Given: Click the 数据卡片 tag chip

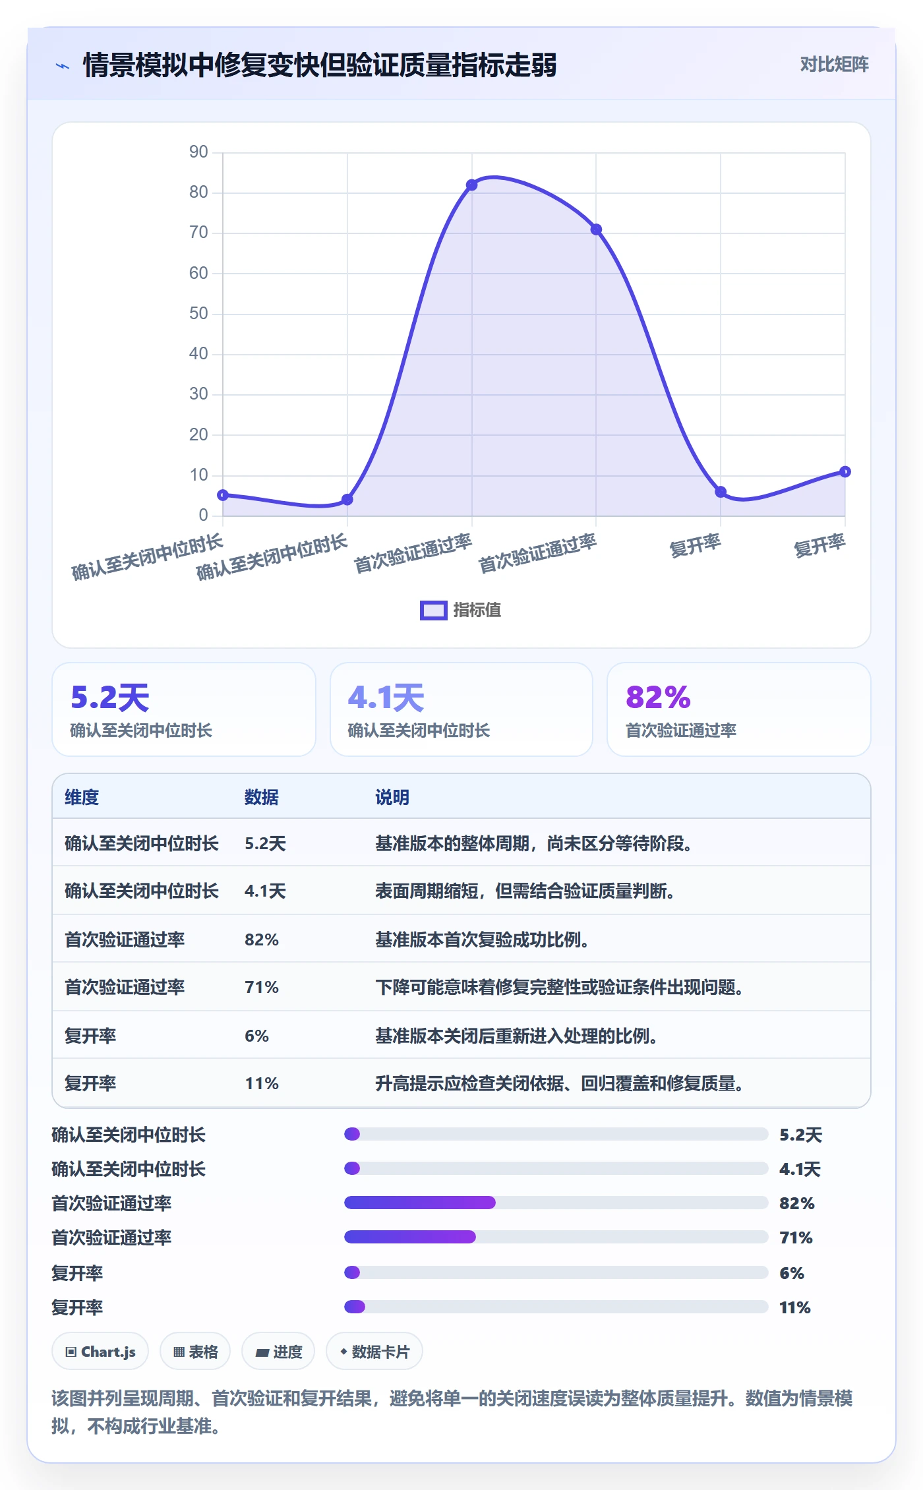Looking at the screenshot, I should 374,1352.
